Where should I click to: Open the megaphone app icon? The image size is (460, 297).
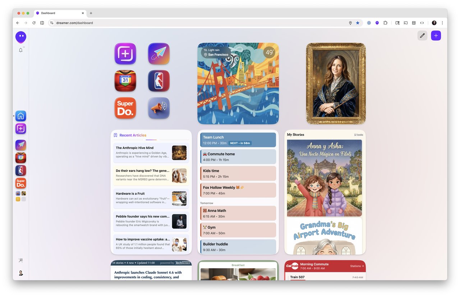(158, 108)
